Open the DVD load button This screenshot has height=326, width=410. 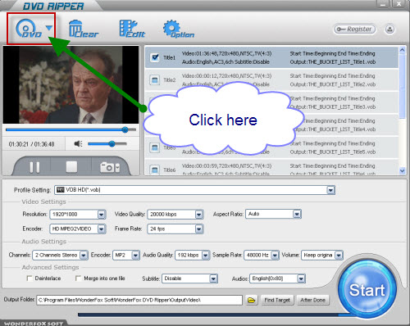point(29,29)
